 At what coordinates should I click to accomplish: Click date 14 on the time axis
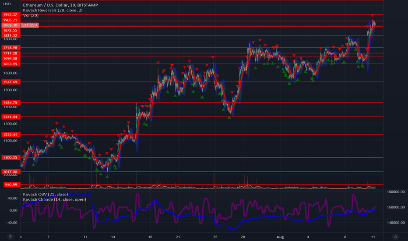coord(113,237)
